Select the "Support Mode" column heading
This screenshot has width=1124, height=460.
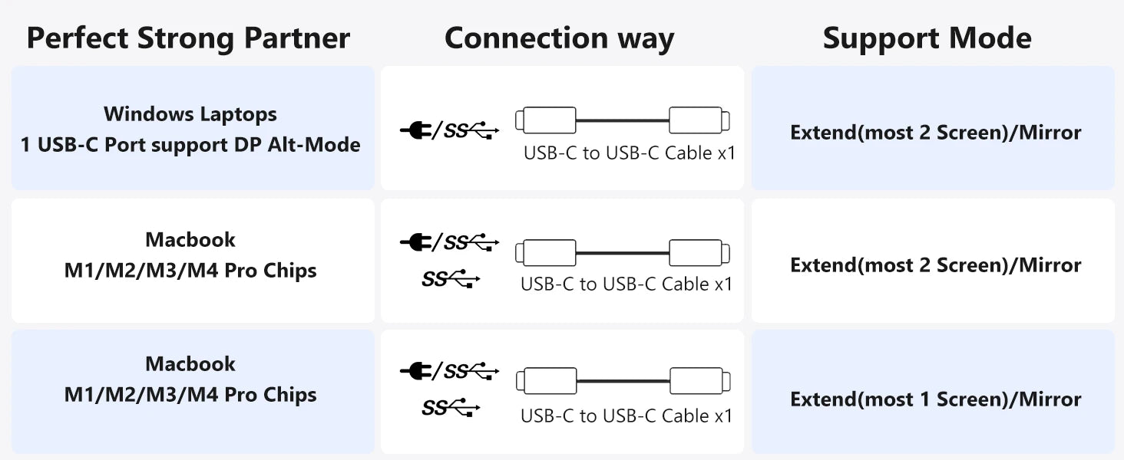pyautogui.click(x=927, y=38)
